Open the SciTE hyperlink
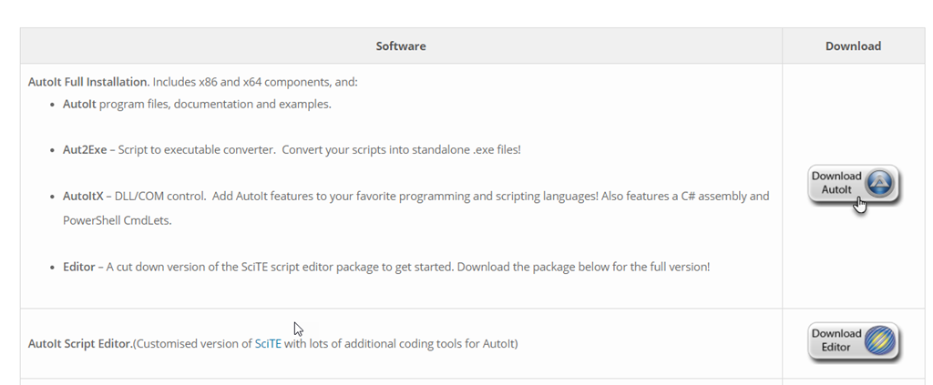Screen dimensions: 933x385 pos(268,343)
